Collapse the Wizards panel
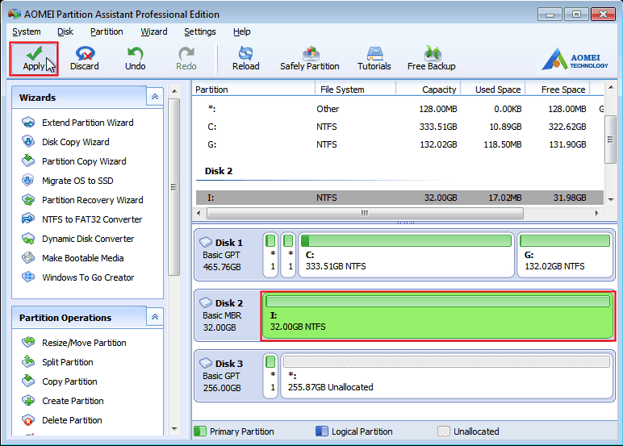Screen dimensions: 623x446 click(155, 98)
